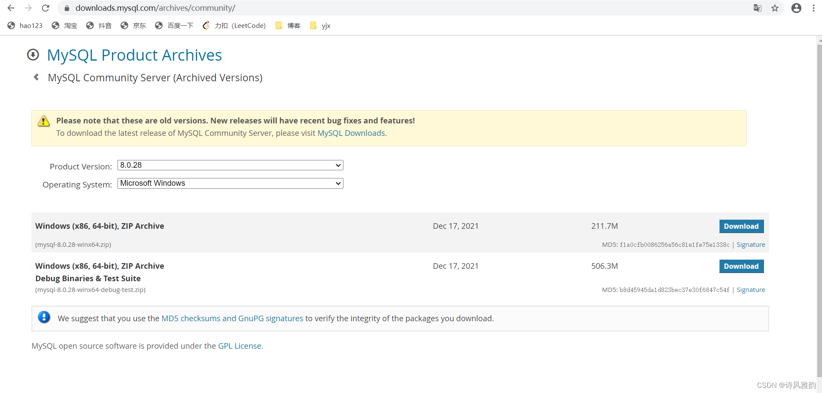
Task: Open the GPL License link
Action: point(240,346)
